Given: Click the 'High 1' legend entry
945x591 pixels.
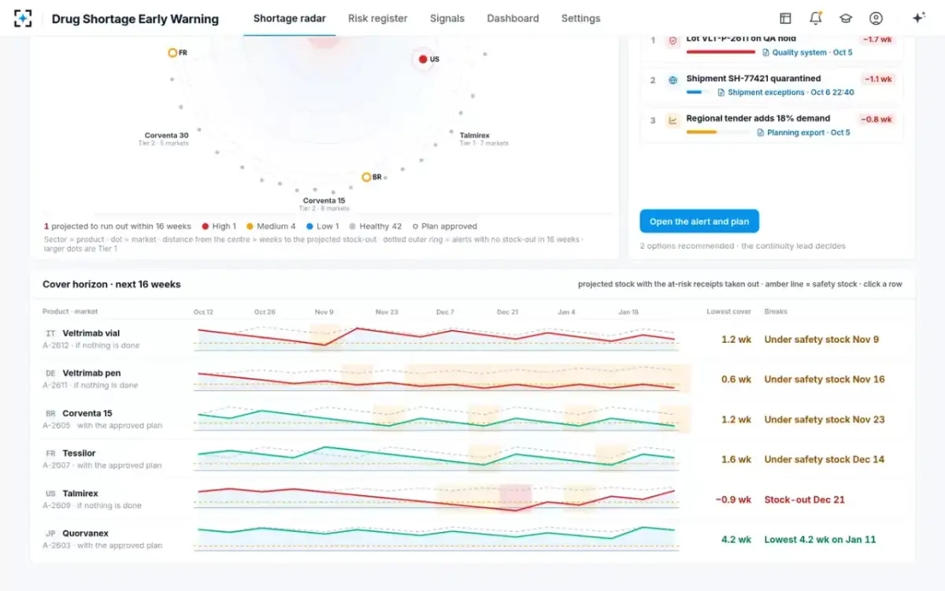Looking at the screenshot, I should 219,226.
